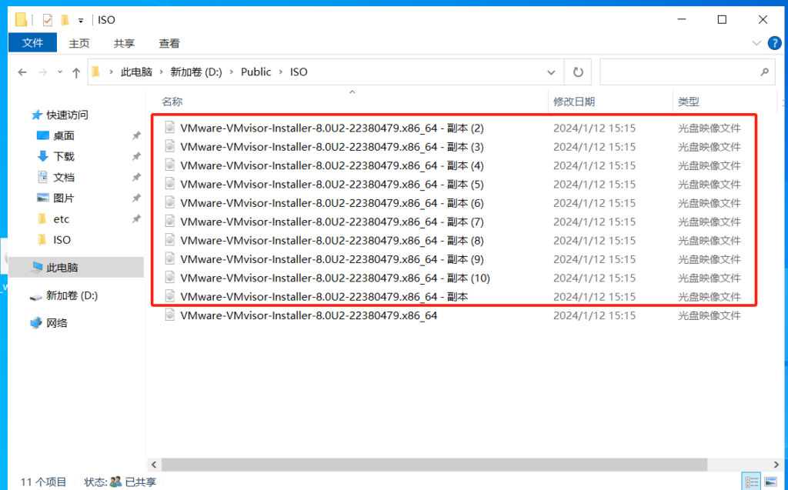Select 快速访问 in navigation pane
The height and width of the screenshot is (490, 788).
67,115
